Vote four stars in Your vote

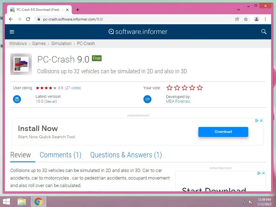192,88
